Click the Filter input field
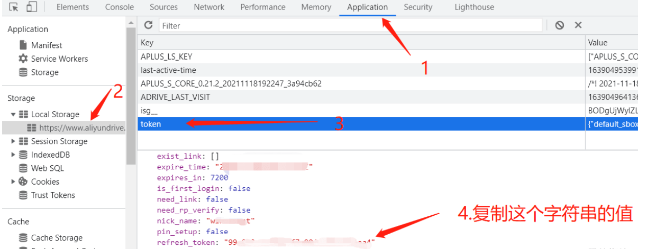 [x=350, y=25]
